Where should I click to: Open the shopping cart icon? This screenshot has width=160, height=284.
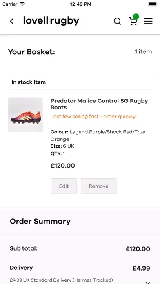click(x=133, y=21)
